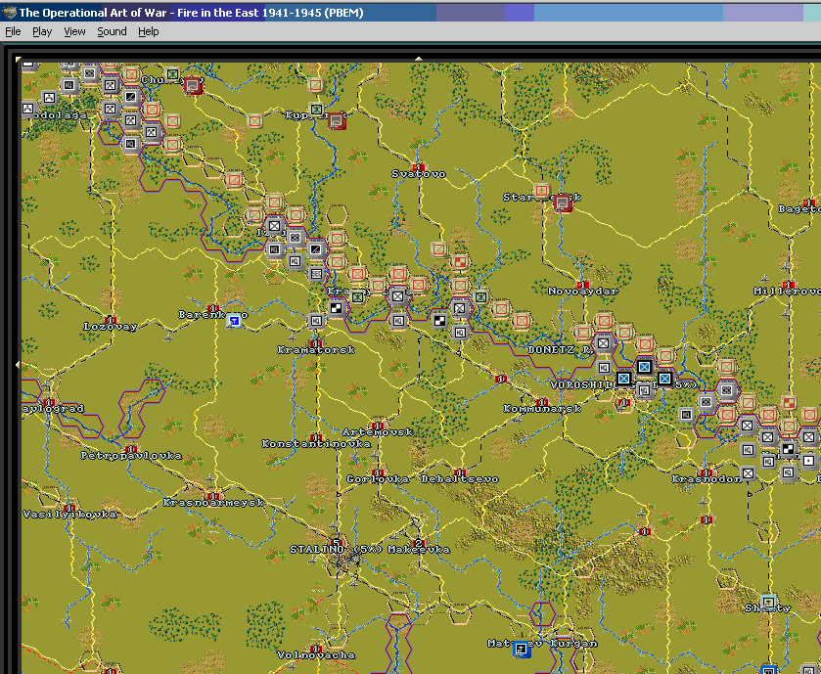
Task: Select grey infantry unit beside DONETZ R. label
Action: coord(603,343)
